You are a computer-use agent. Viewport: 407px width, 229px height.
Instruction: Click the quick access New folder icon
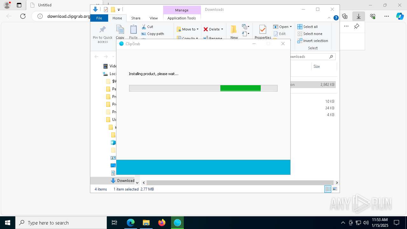point(113,10)
